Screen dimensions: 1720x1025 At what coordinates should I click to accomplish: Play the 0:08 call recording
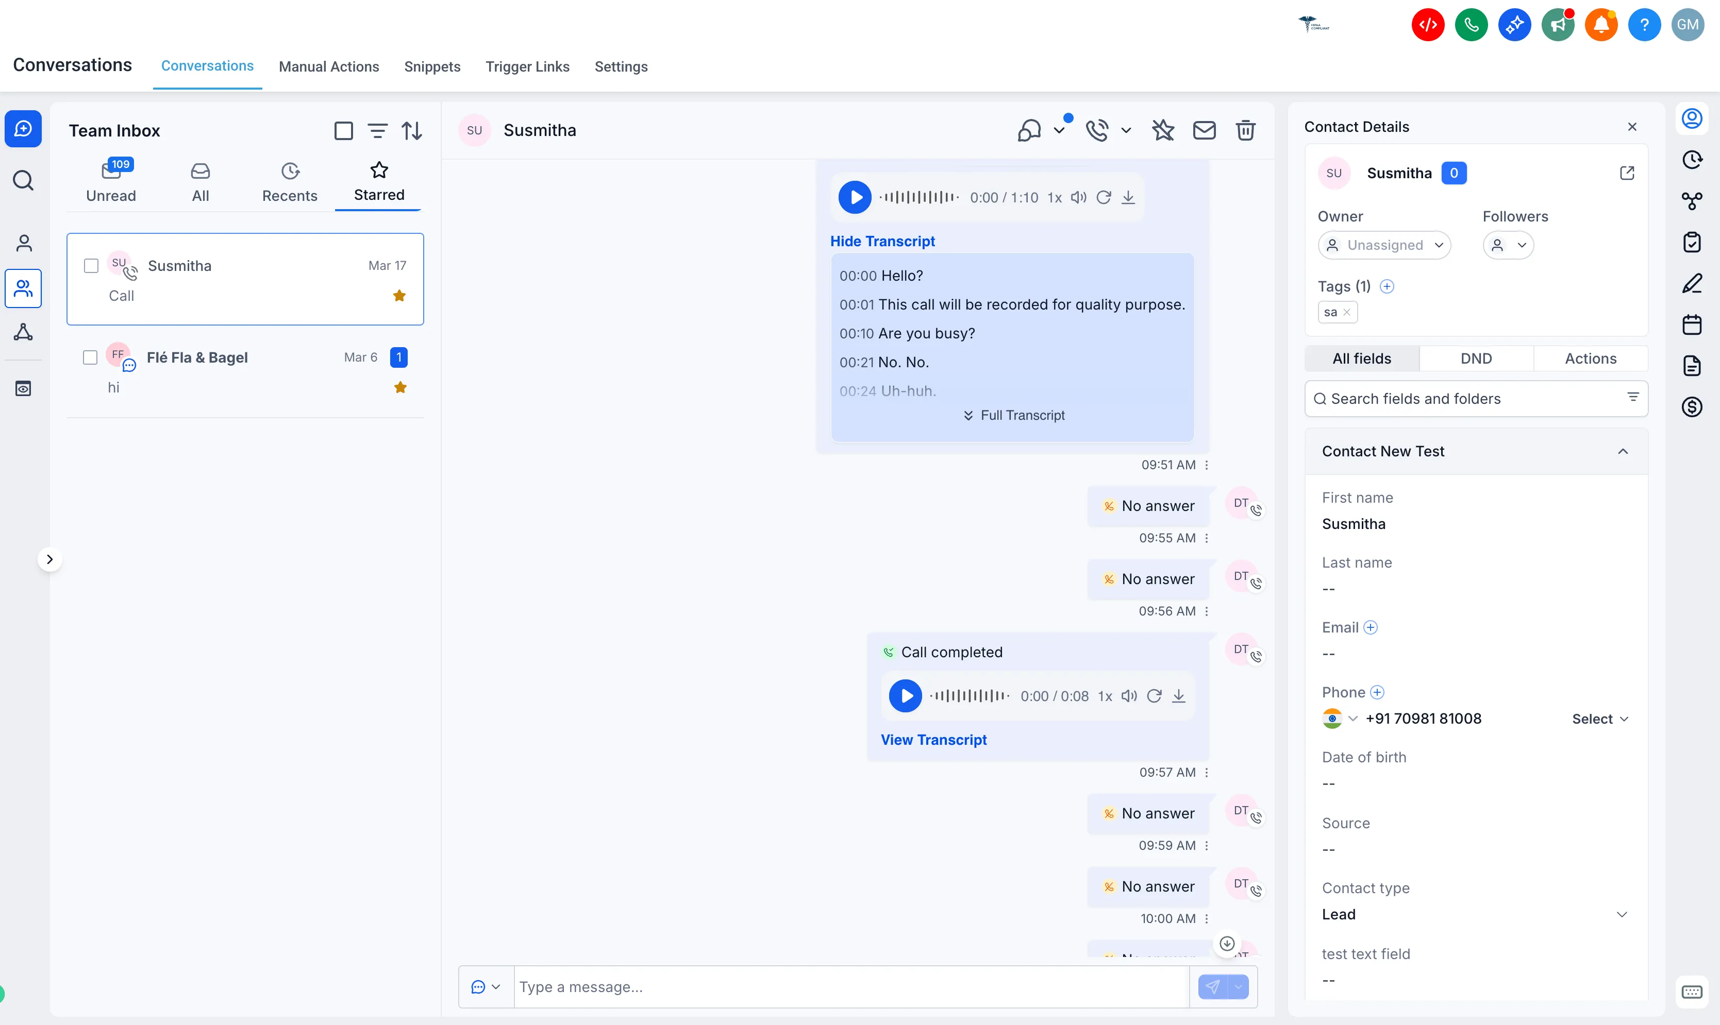point(905,695)
